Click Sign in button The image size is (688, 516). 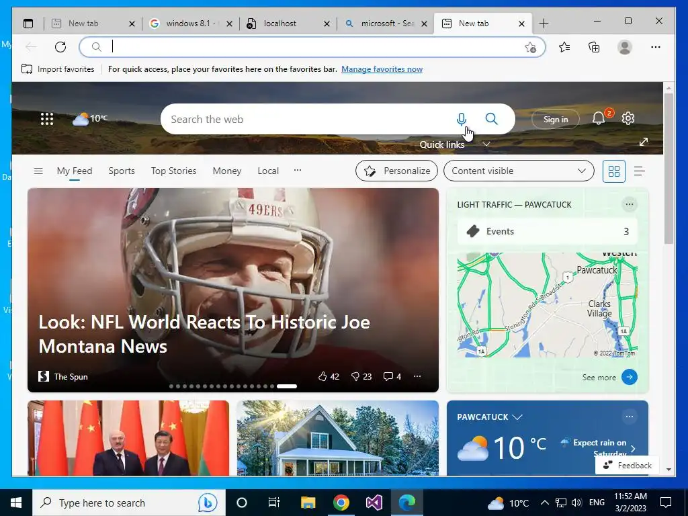coord(556,120)
